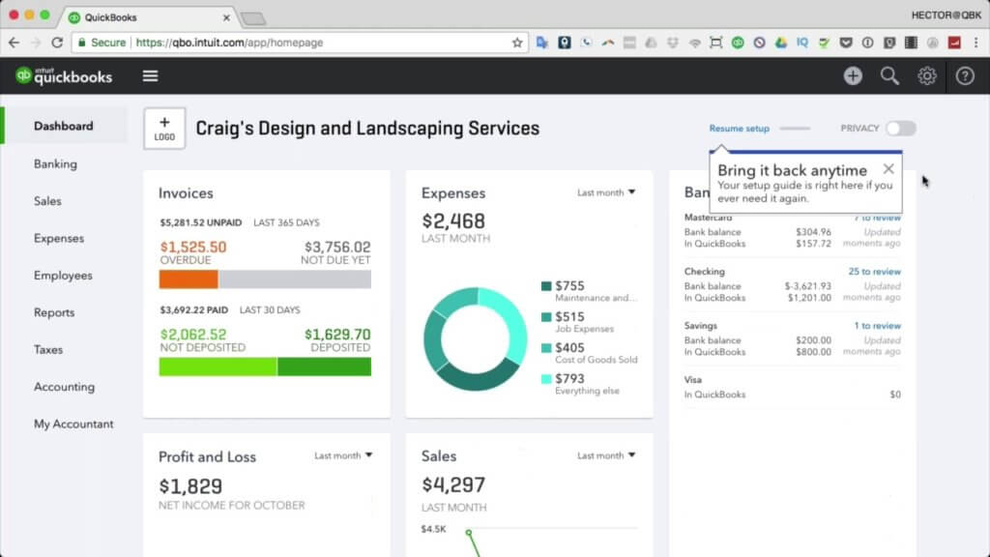Open the Profit and Loss 'Last month' dropdown
This screenshot has height=557, width=990.
click(343, 455)
